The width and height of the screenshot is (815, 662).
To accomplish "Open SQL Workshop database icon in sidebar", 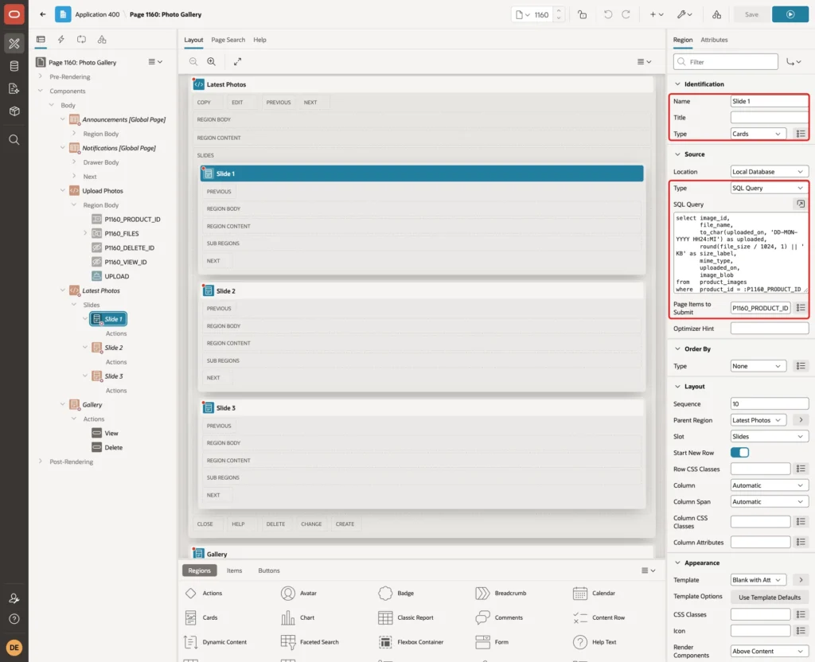I will [x=14, y=66].
